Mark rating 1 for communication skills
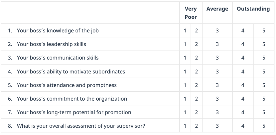This screenshot has height=135, width=276. point(185,58)
